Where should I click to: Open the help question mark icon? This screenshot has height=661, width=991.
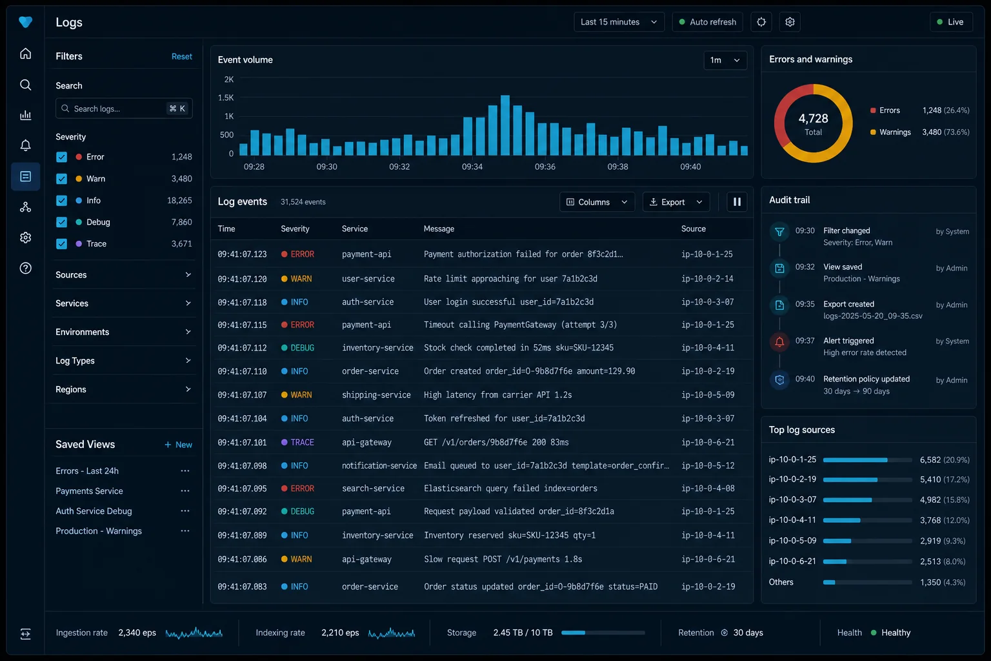click(x=25, y=268)
